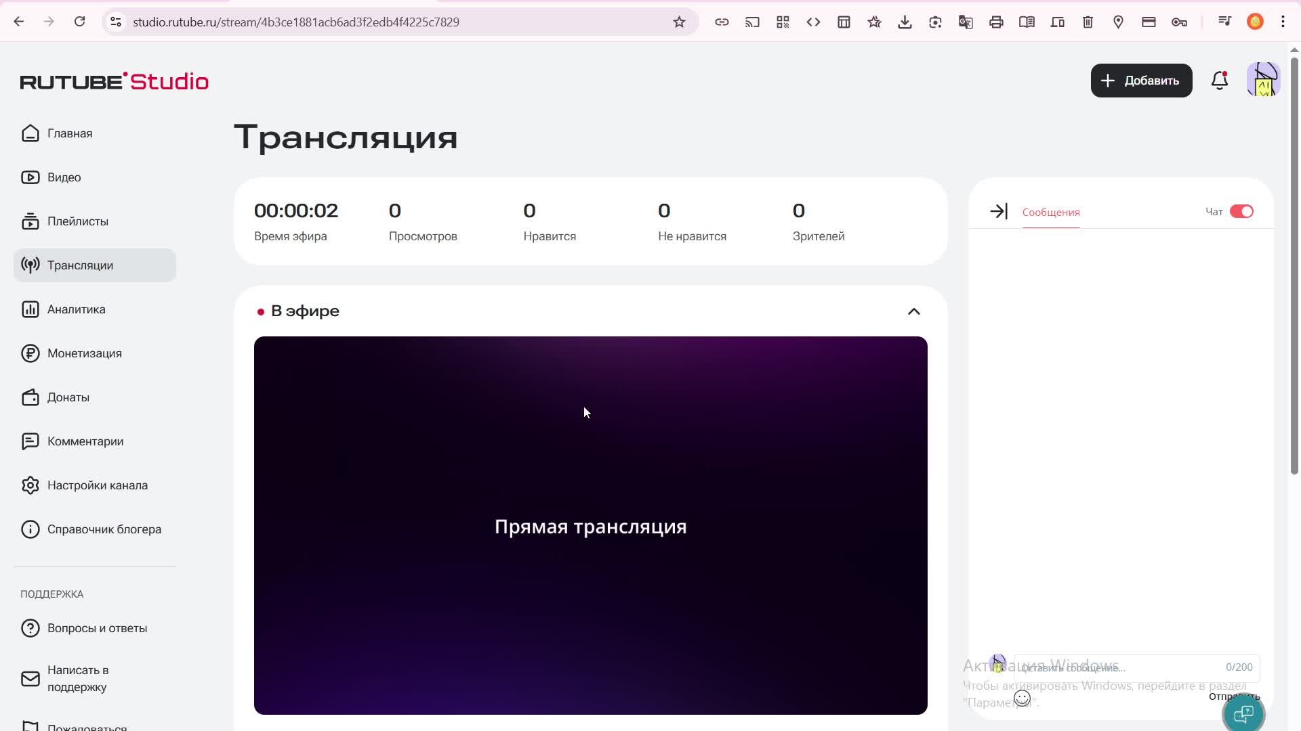Open the browser three-dot menu
The image size is (1301, 731).
tap(1283, 21)
